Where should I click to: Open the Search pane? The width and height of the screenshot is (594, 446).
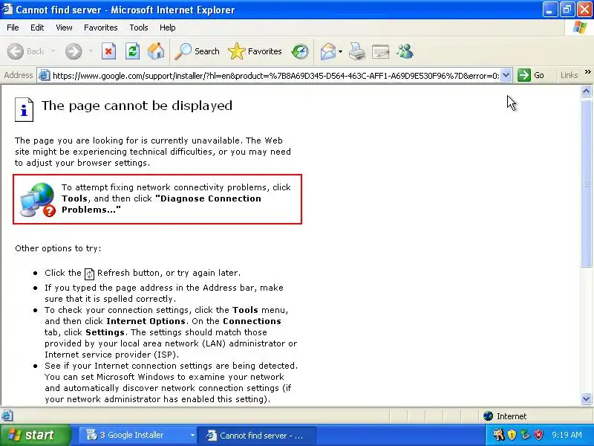(x=197, y=51)
